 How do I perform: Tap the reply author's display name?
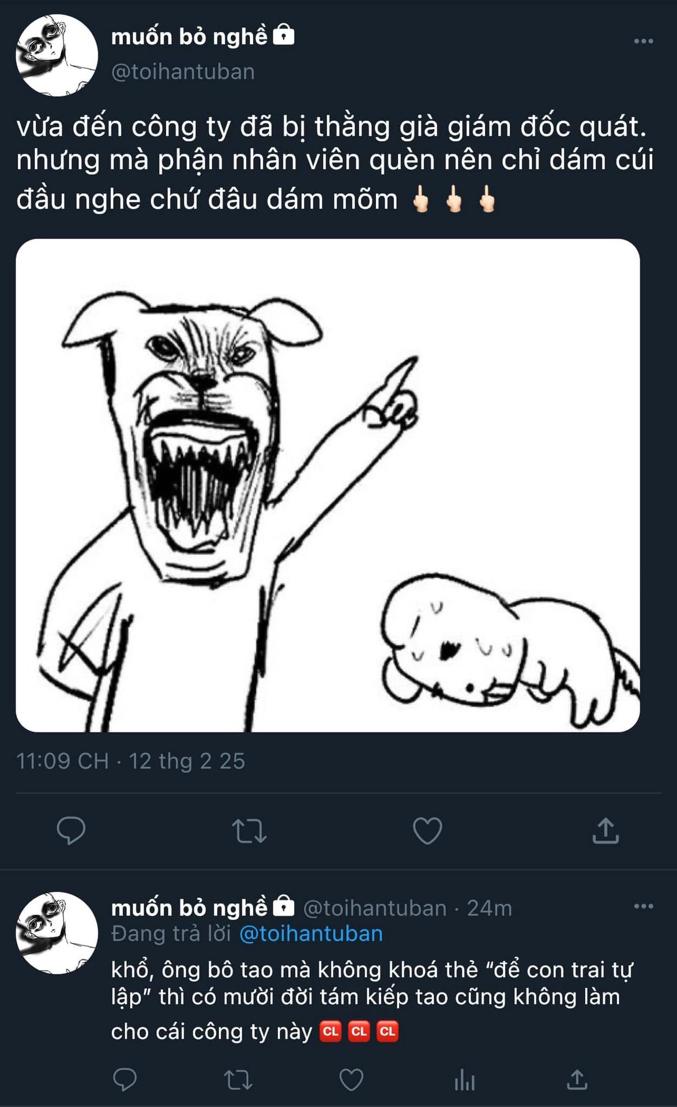coord(189,908)
